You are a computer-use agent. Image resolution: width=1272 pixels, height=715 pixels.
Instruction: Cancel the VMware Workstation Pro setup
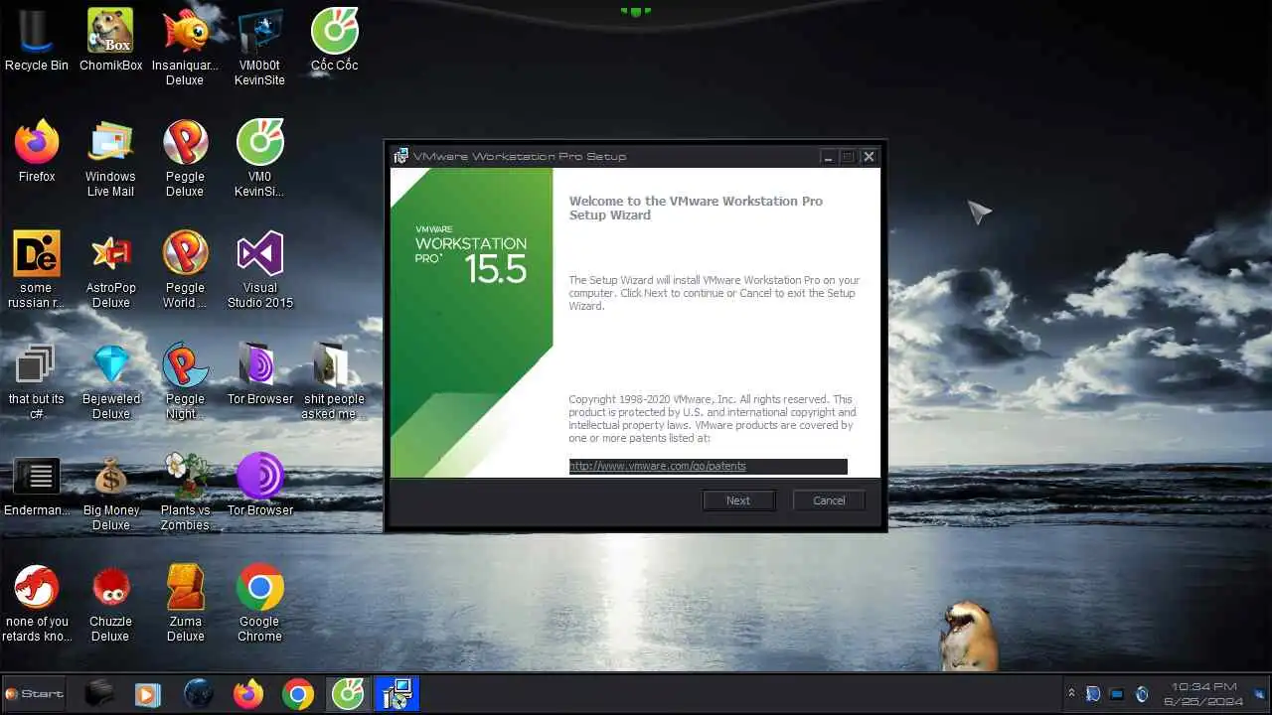pyautogui.click(x=829, y=500)
